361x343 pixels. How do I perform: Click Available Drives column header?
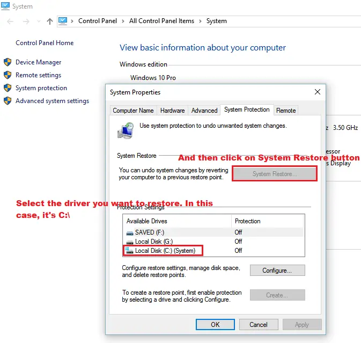[x=177, y=221]
